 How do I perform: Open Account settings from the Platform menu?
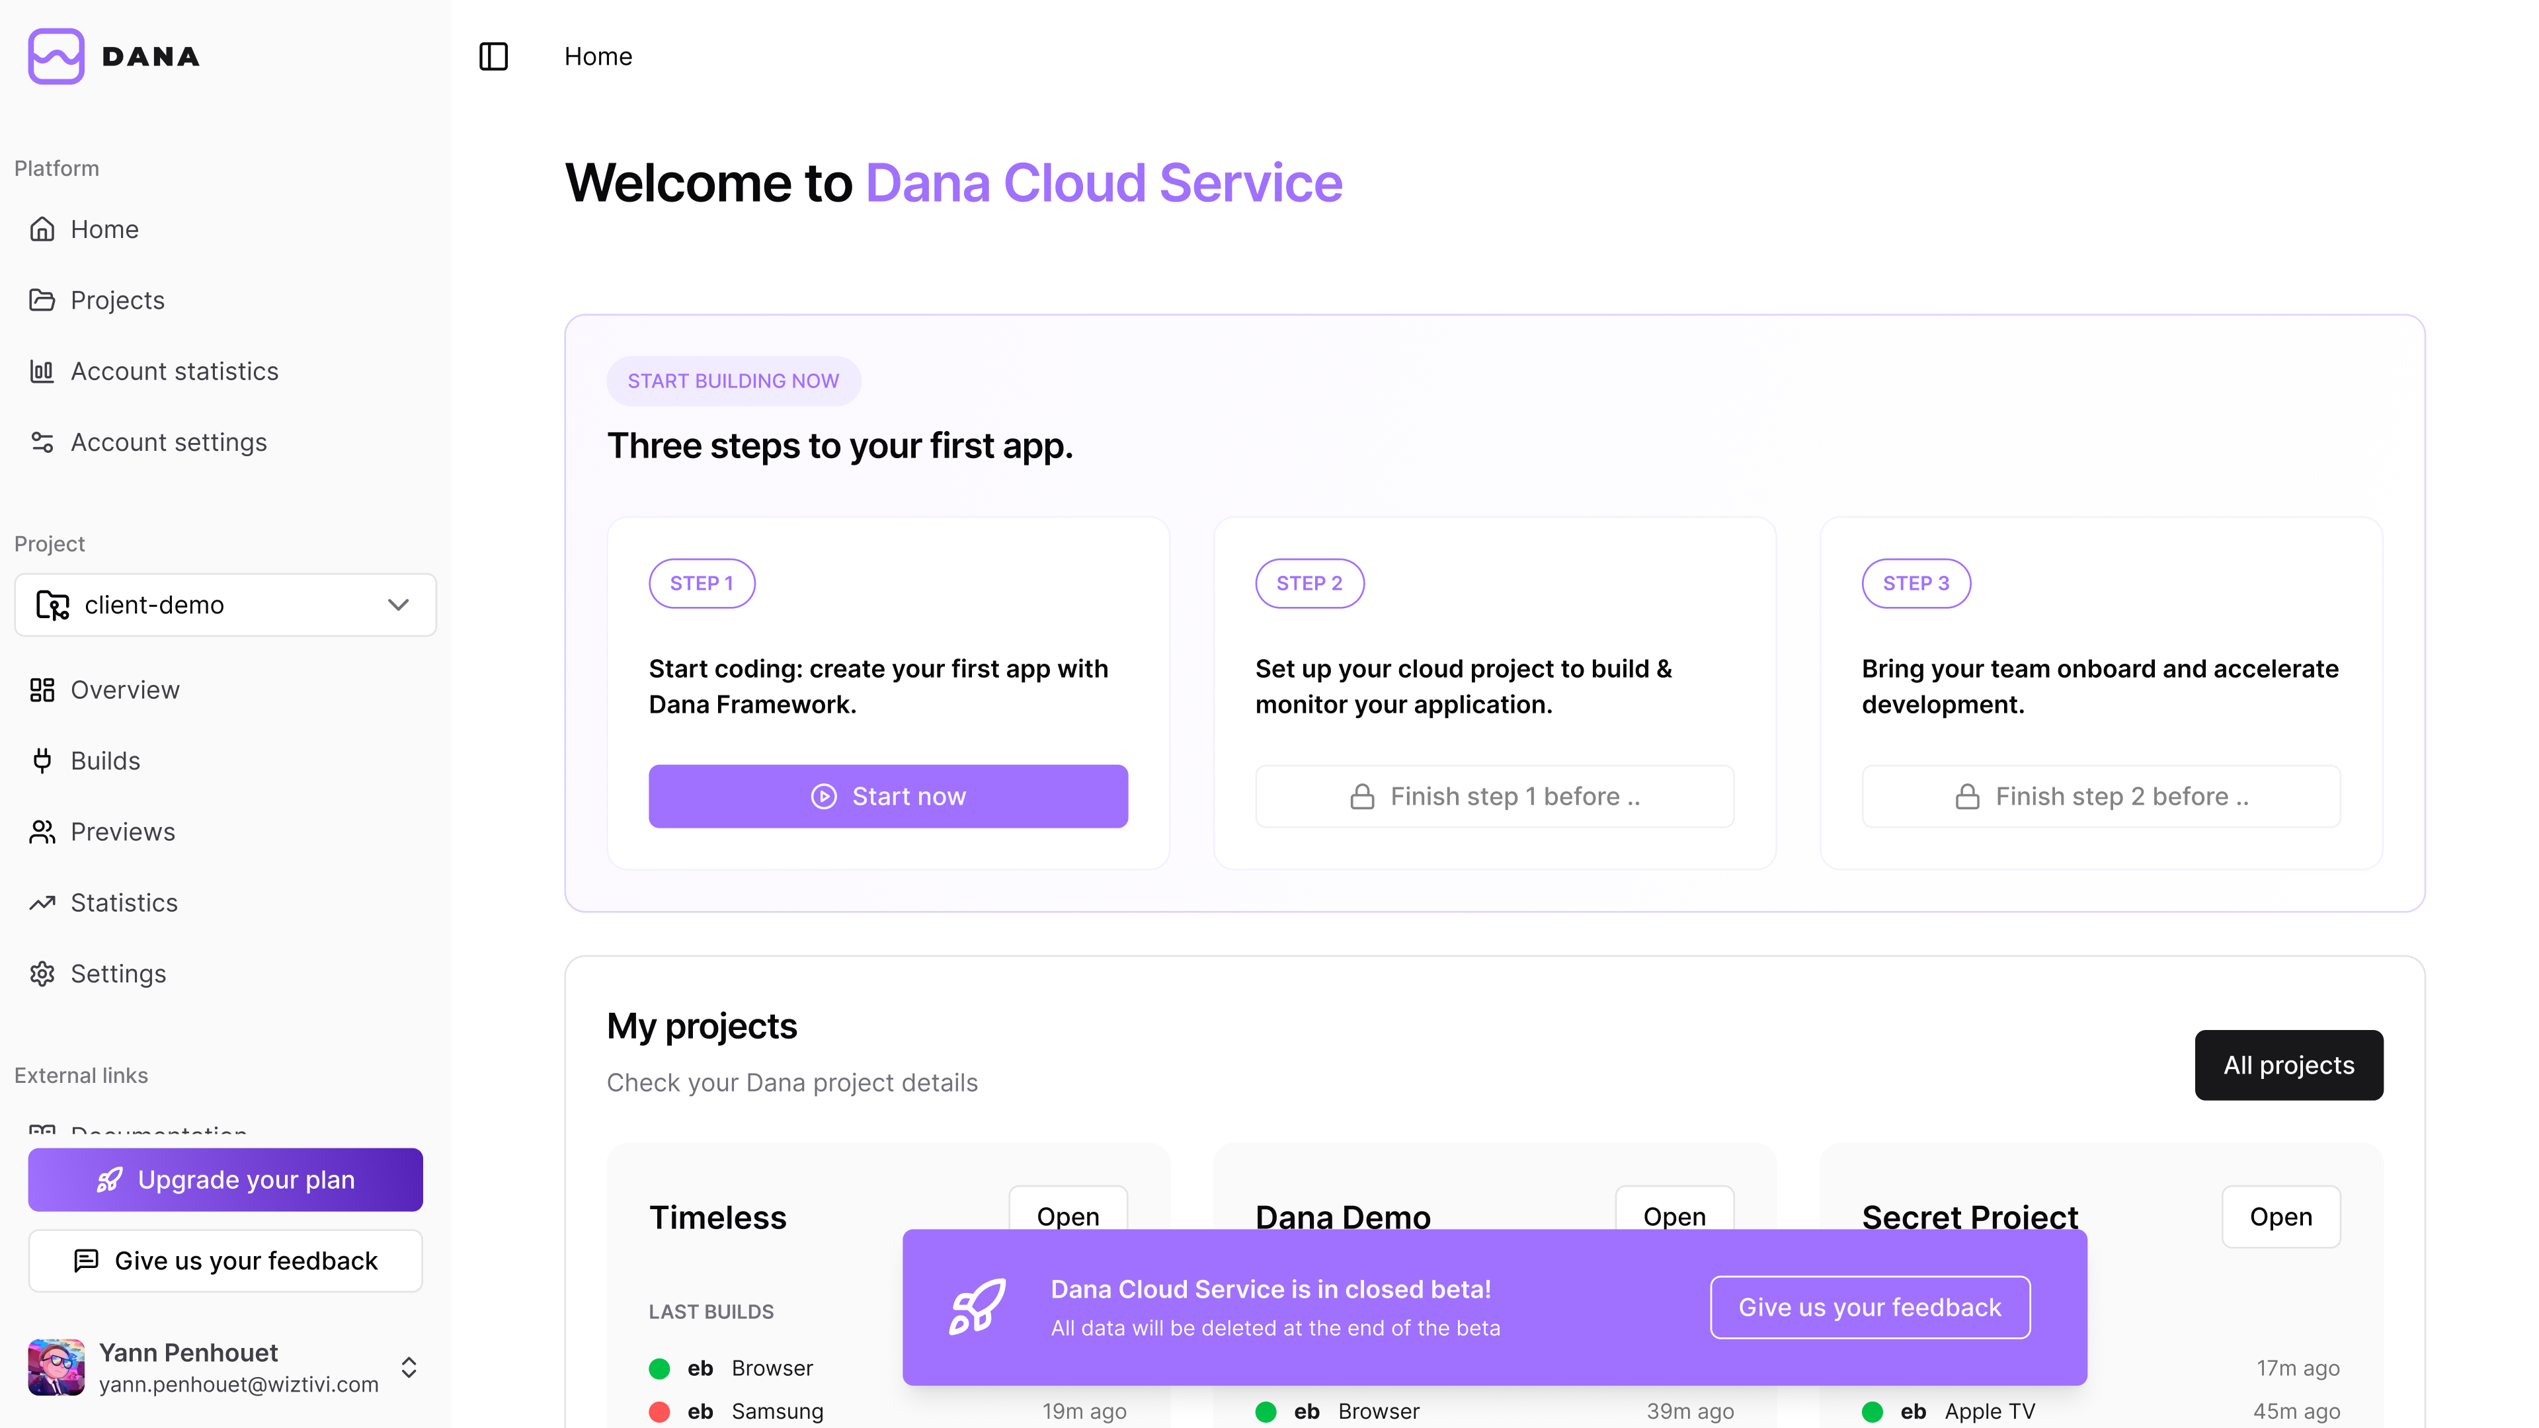(x=44, y=442)
